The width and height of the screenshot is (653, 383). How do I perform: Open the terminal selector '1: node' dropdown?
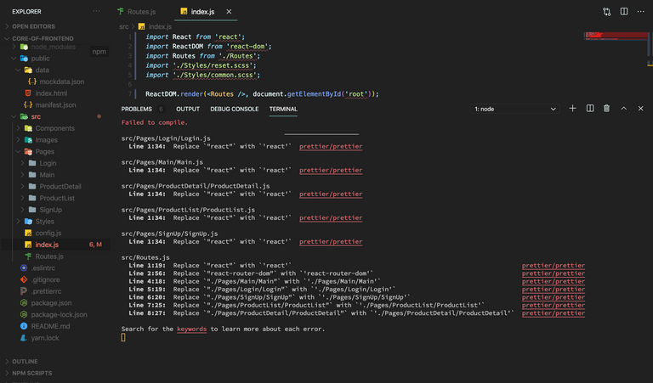coord(514,109)
